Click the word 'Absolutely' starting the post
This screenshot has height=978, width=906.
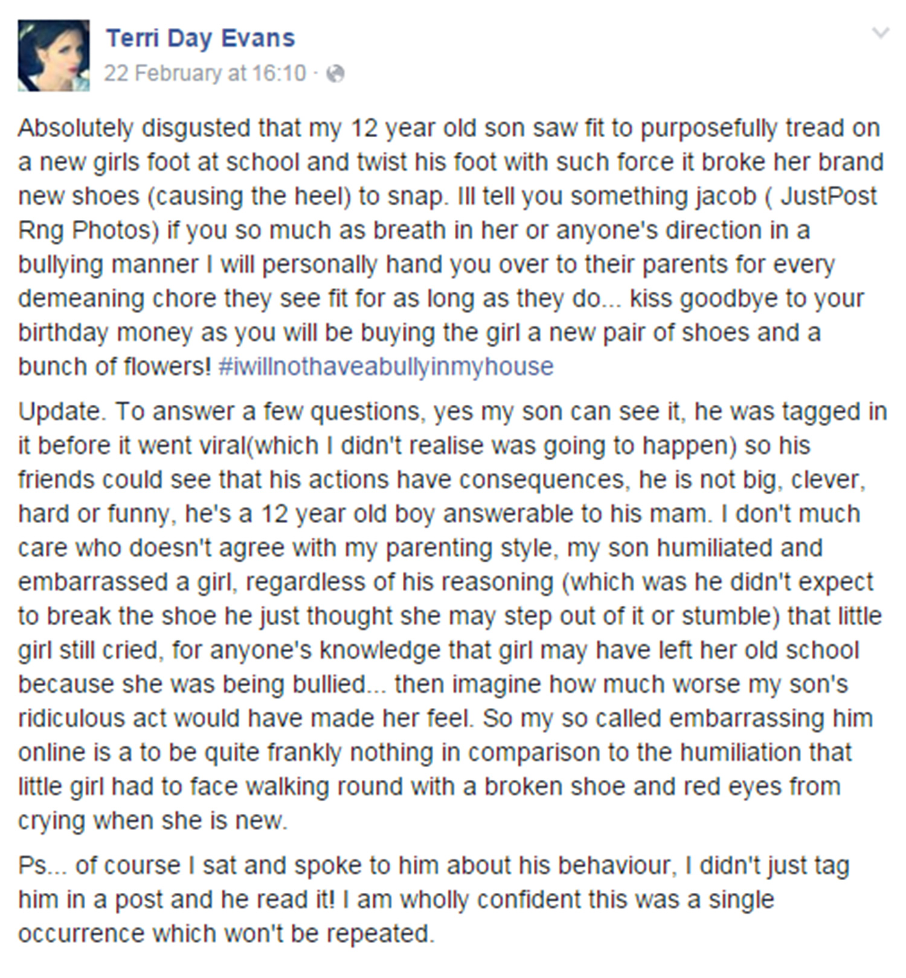click(75, 128)
